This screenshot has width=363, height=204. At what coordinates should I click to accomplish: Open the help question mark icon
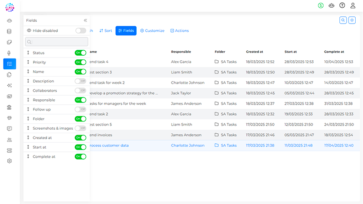(x=342, y=5)
